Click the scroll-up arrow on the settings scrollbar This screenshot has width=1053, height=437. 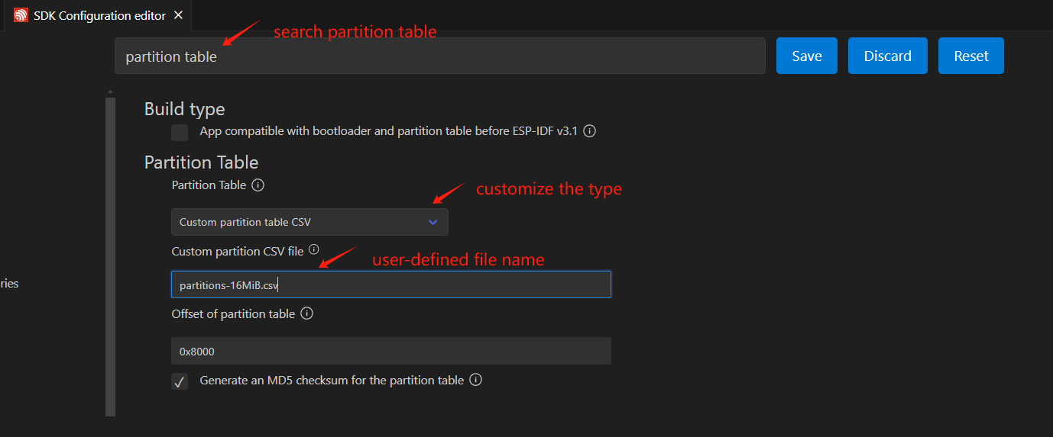110,92
